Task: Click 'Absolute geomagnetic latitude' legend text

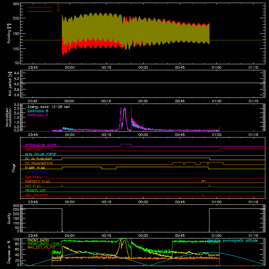Action: point(232,241)
